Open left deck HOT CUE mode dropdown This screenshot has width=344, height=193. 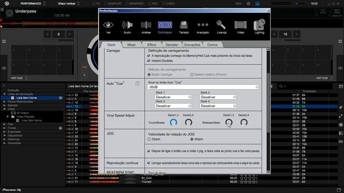(x=19, y=78)
